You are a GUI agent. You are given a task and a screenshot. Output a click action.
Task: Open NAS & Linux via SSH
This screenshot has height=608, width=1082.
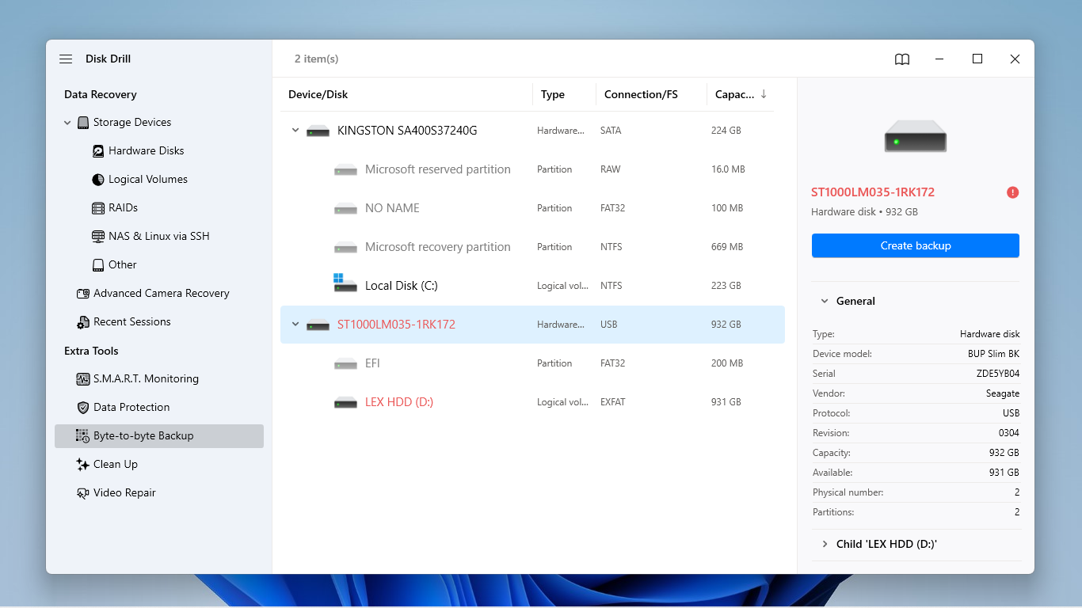tap(159, 237)
